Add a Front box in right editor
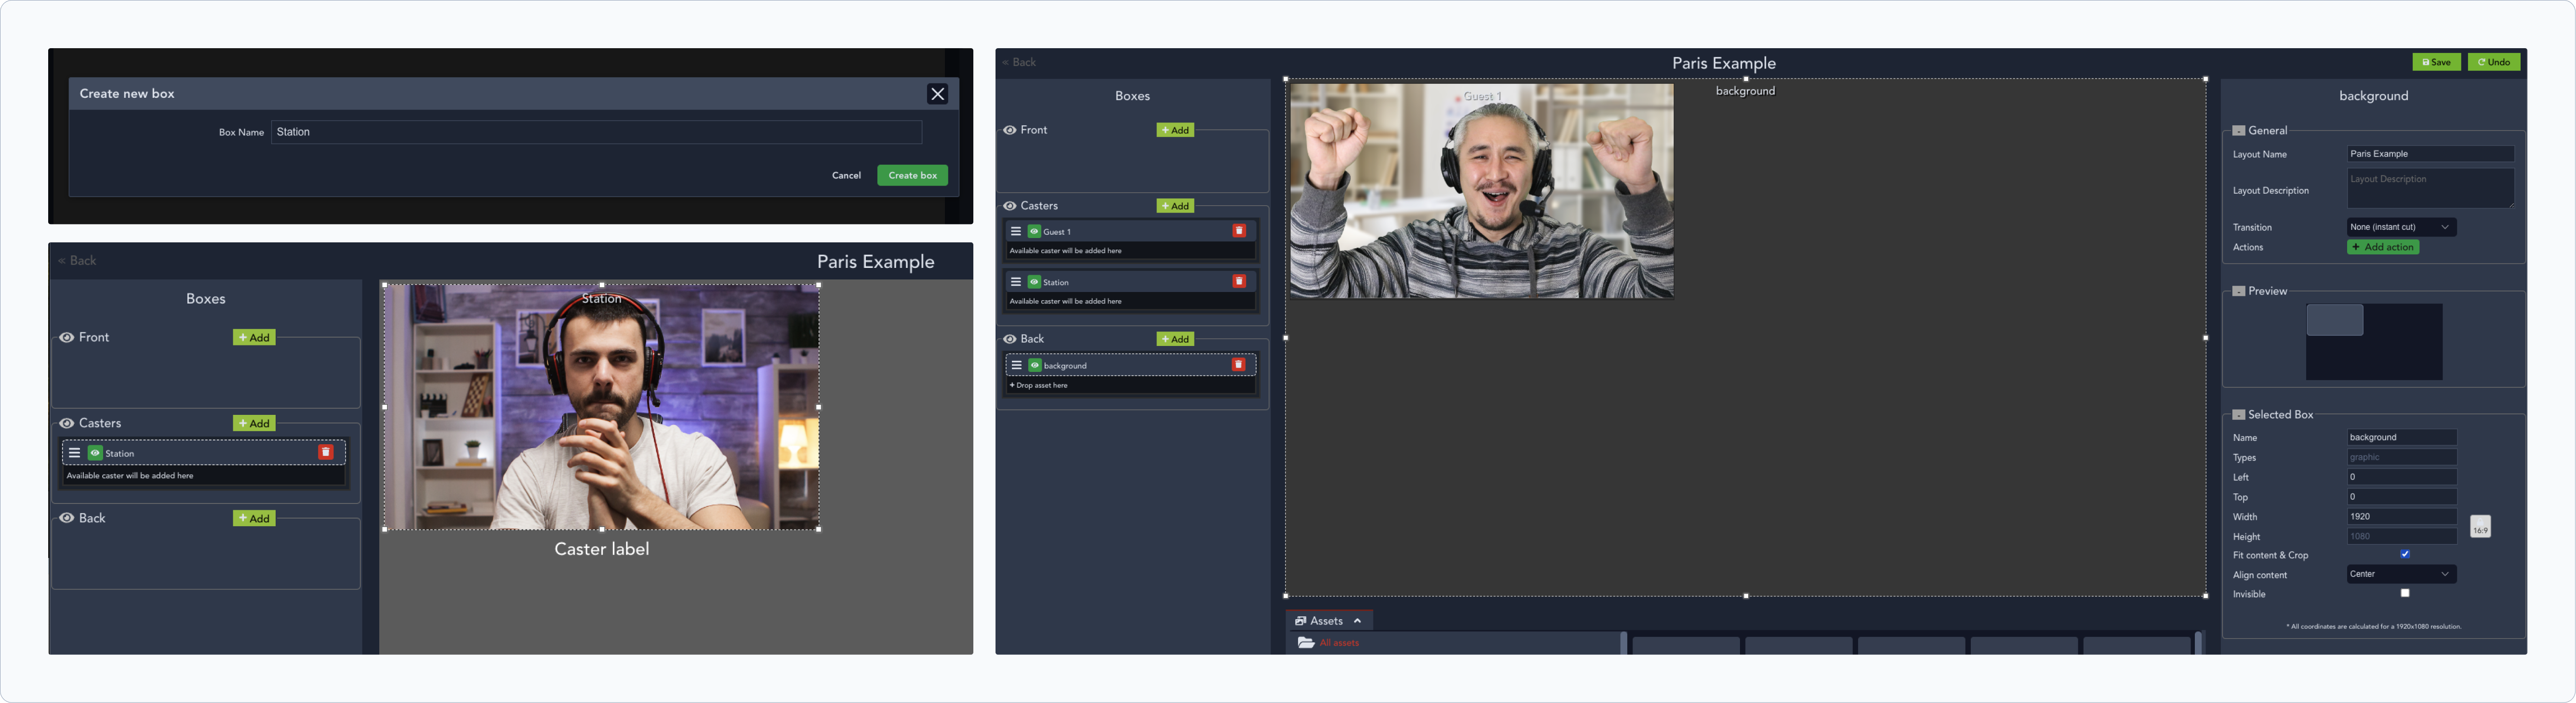 click(x=1175, y=130)
